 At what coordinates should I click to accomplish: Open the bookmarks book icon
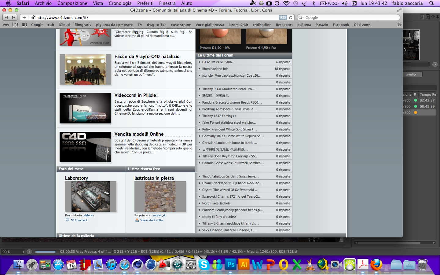click(15, 25)
